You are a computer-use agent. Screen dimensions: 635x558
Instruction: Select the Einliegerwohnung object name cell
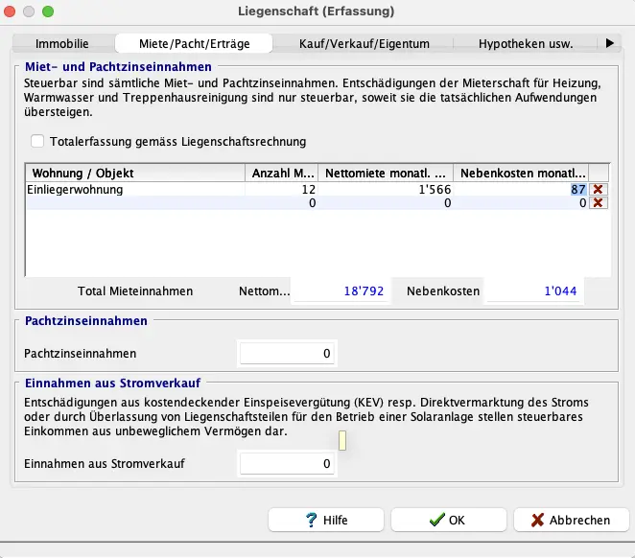134,190
